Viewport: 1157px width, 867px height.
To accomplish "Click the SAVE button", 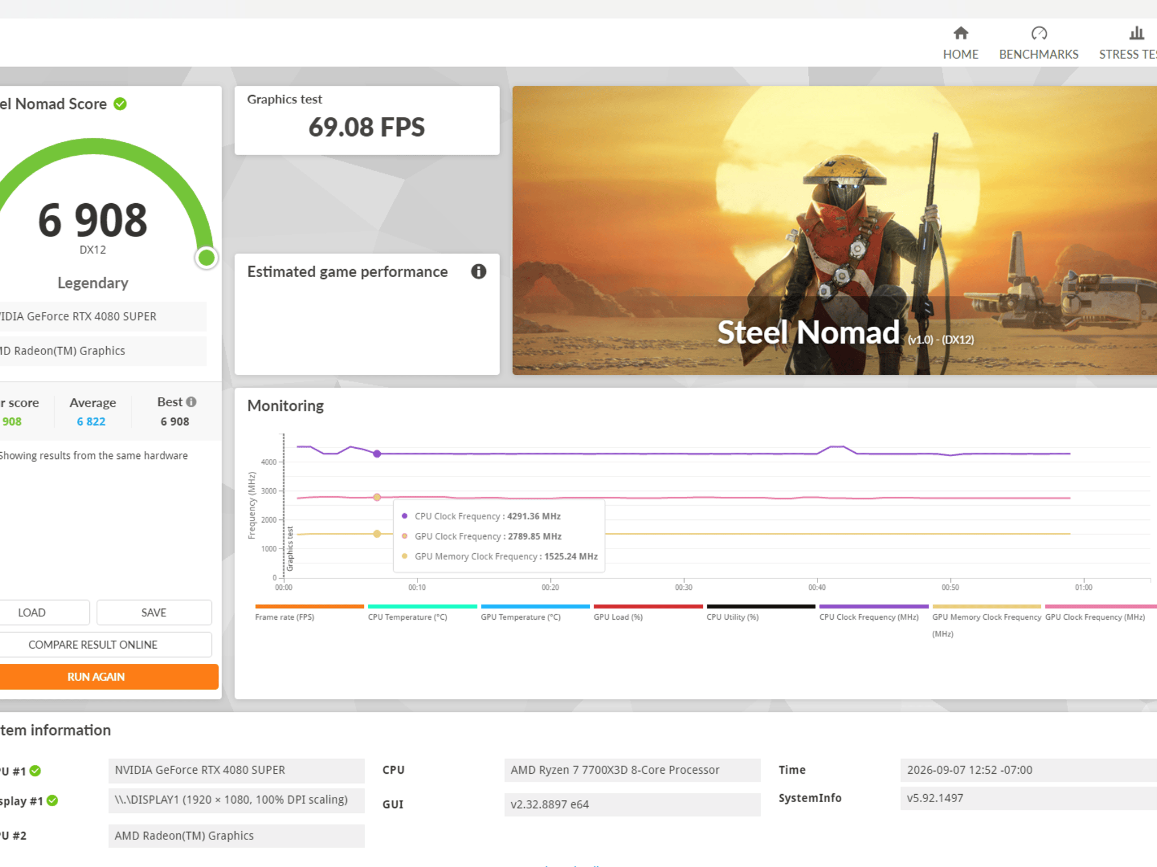I will click(x=154, y=612).
